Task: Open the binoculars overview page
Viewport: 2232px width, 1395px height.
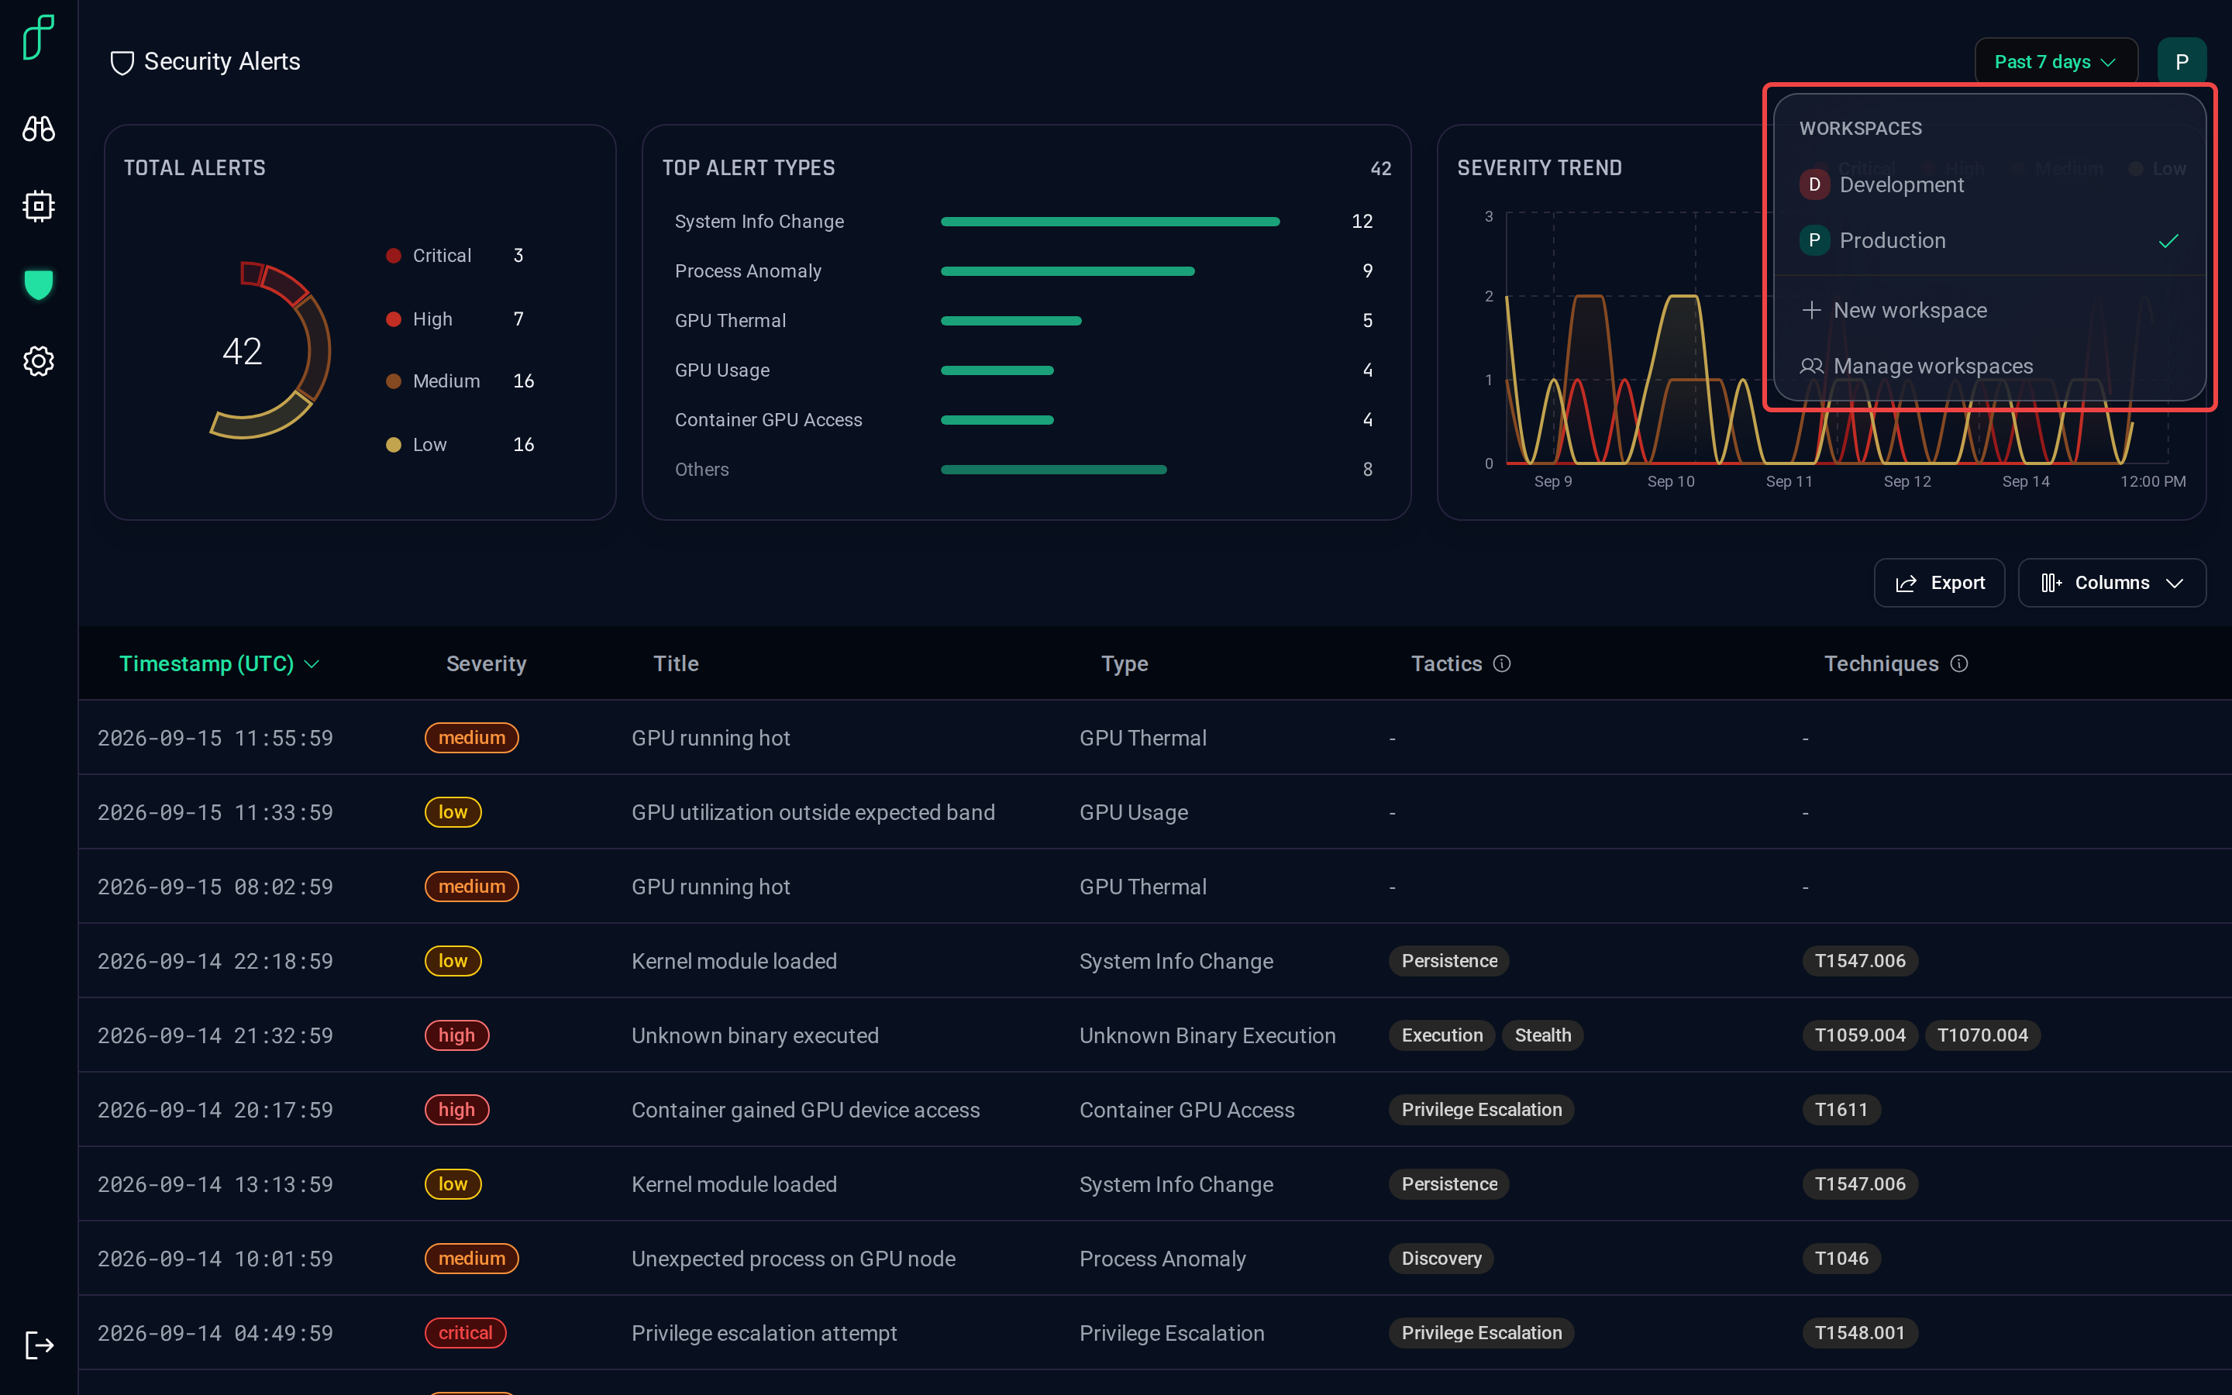Action: click(39, 128)
